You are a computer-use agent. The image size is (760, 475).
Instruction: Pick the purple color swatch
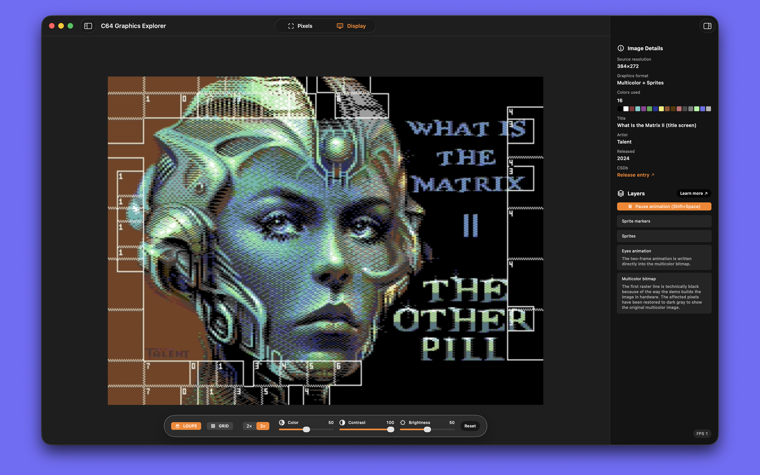(x=644, y=109)
